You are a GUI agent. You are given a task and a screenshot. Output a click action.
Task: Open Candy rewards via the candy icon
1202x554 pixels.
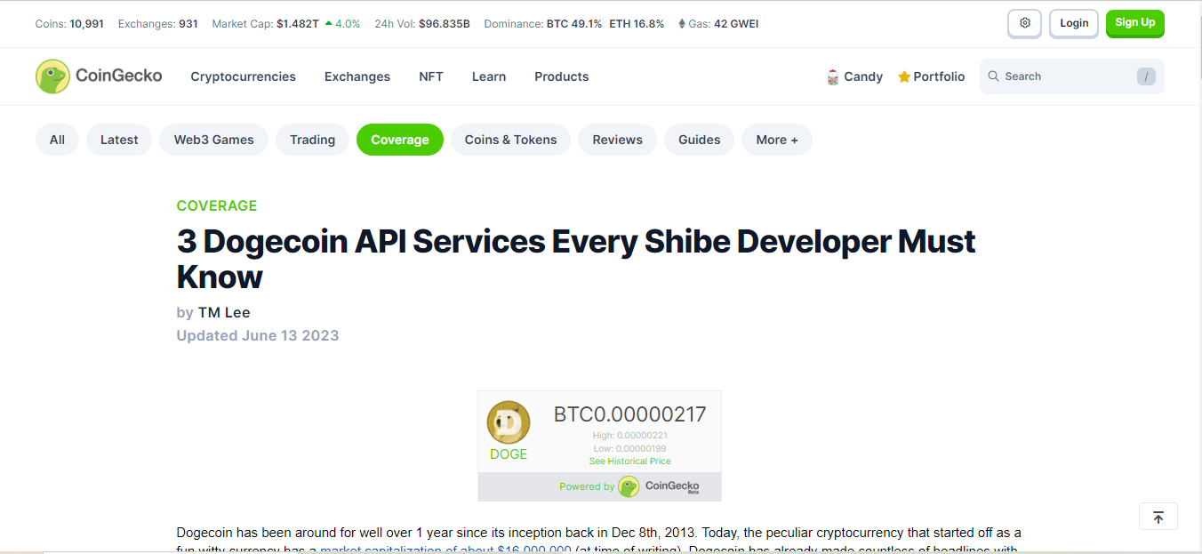[x=832, y=76]
